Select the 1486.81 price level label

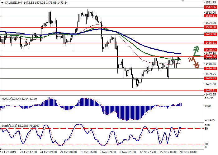click(209, 42)
